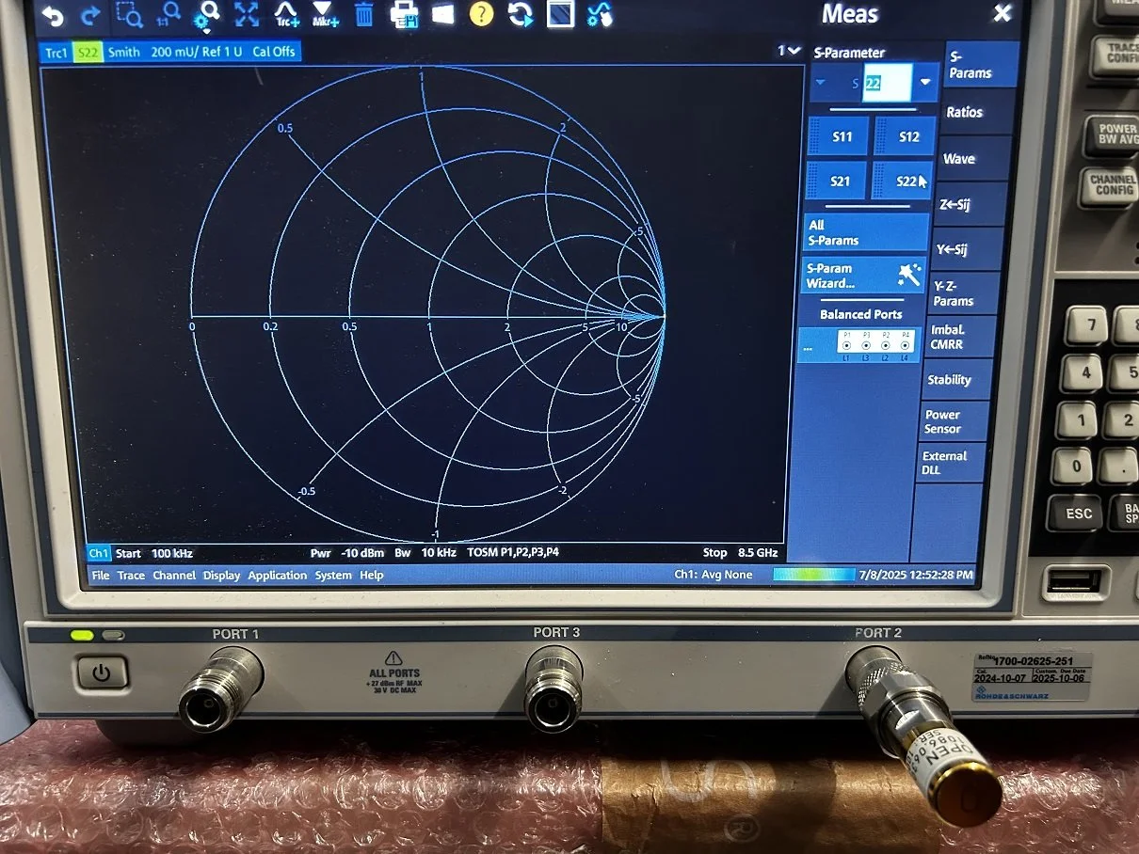Open the System menu

(332, 575)
